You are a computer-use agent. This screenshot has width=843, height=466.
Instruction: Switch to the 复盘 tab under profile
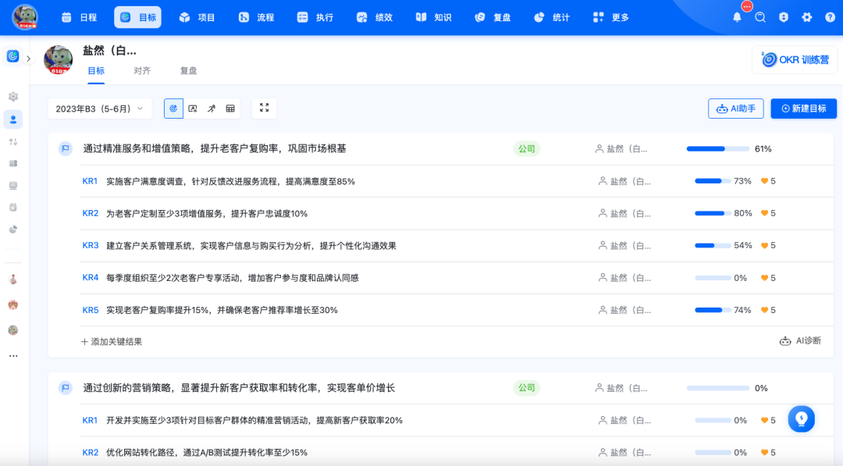coord(188,71)
